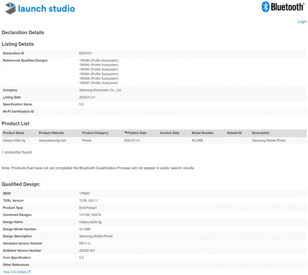Viewport: 308px width, 275px height.
Task: Sort the table by Product Website column
Action: (51, 133)
